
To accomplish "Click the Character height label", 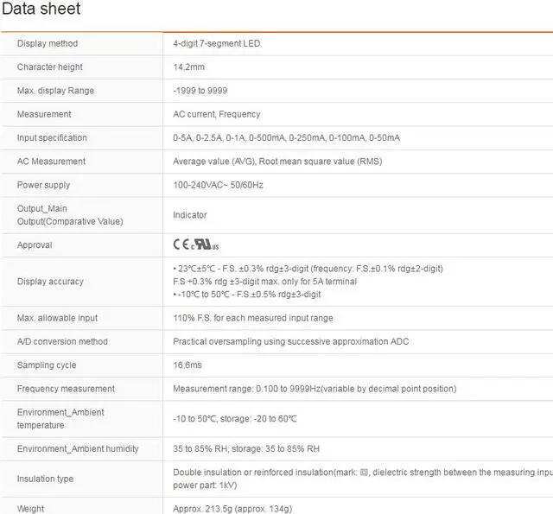I will (x=49, y=67).
